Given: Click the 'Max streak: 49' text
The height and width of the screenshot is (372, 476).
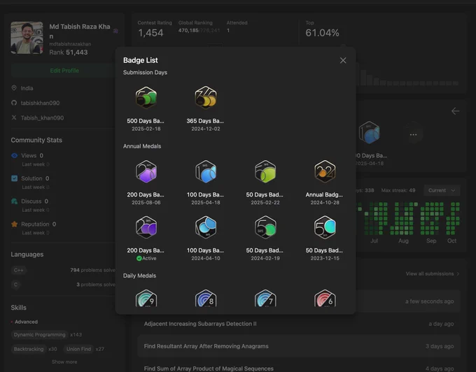Looking at the screenshot, I should [x=398, y=190].
